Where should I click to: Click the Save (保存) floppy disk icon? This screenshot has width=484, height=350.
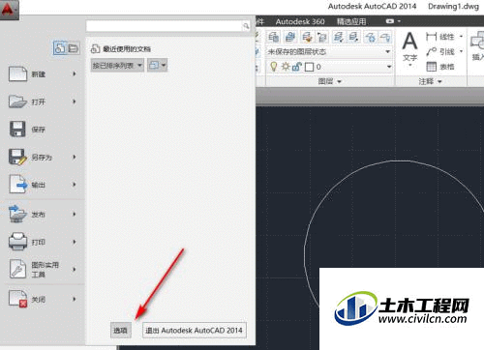click(x=17, y=130)
